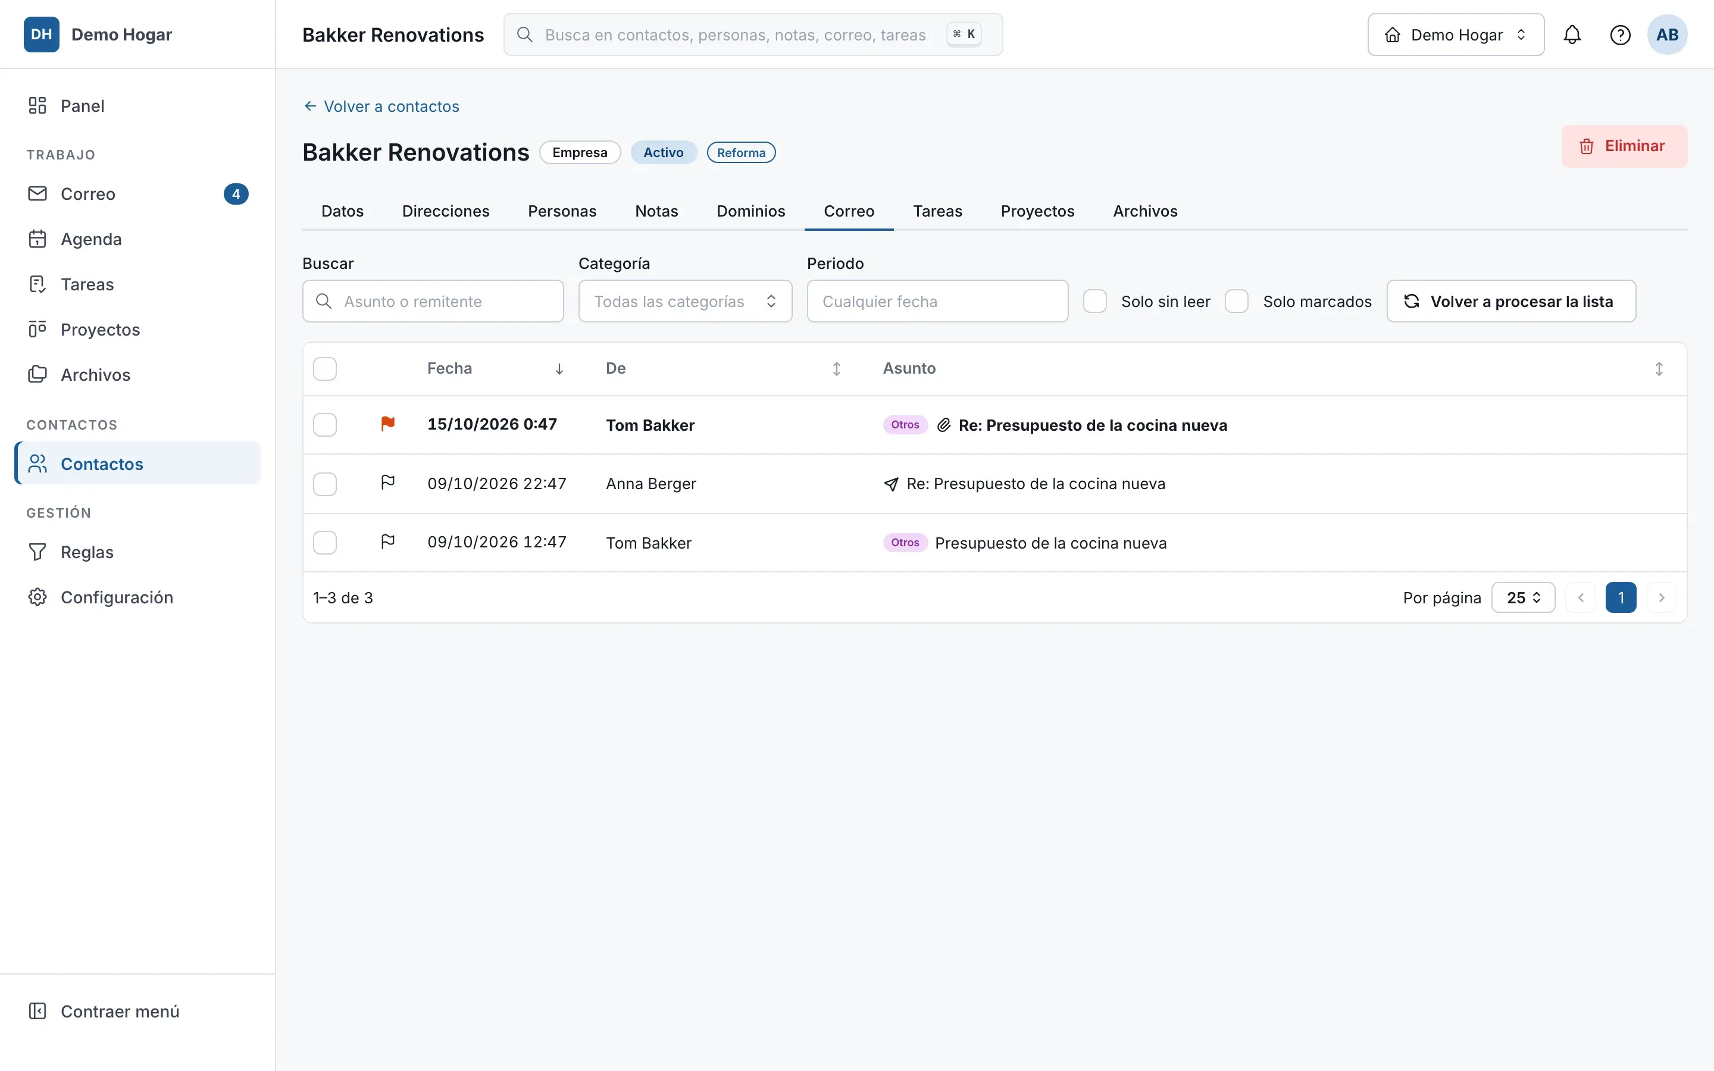Enable Solo sin leer filter
1714x1071 pixels.
[x=1094, y=301]
